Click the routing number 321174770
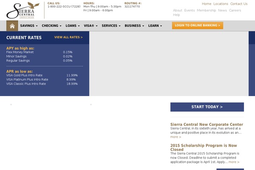Image resolution: width=255 pixels, height=170 pixels. click(x=132, y=6)
